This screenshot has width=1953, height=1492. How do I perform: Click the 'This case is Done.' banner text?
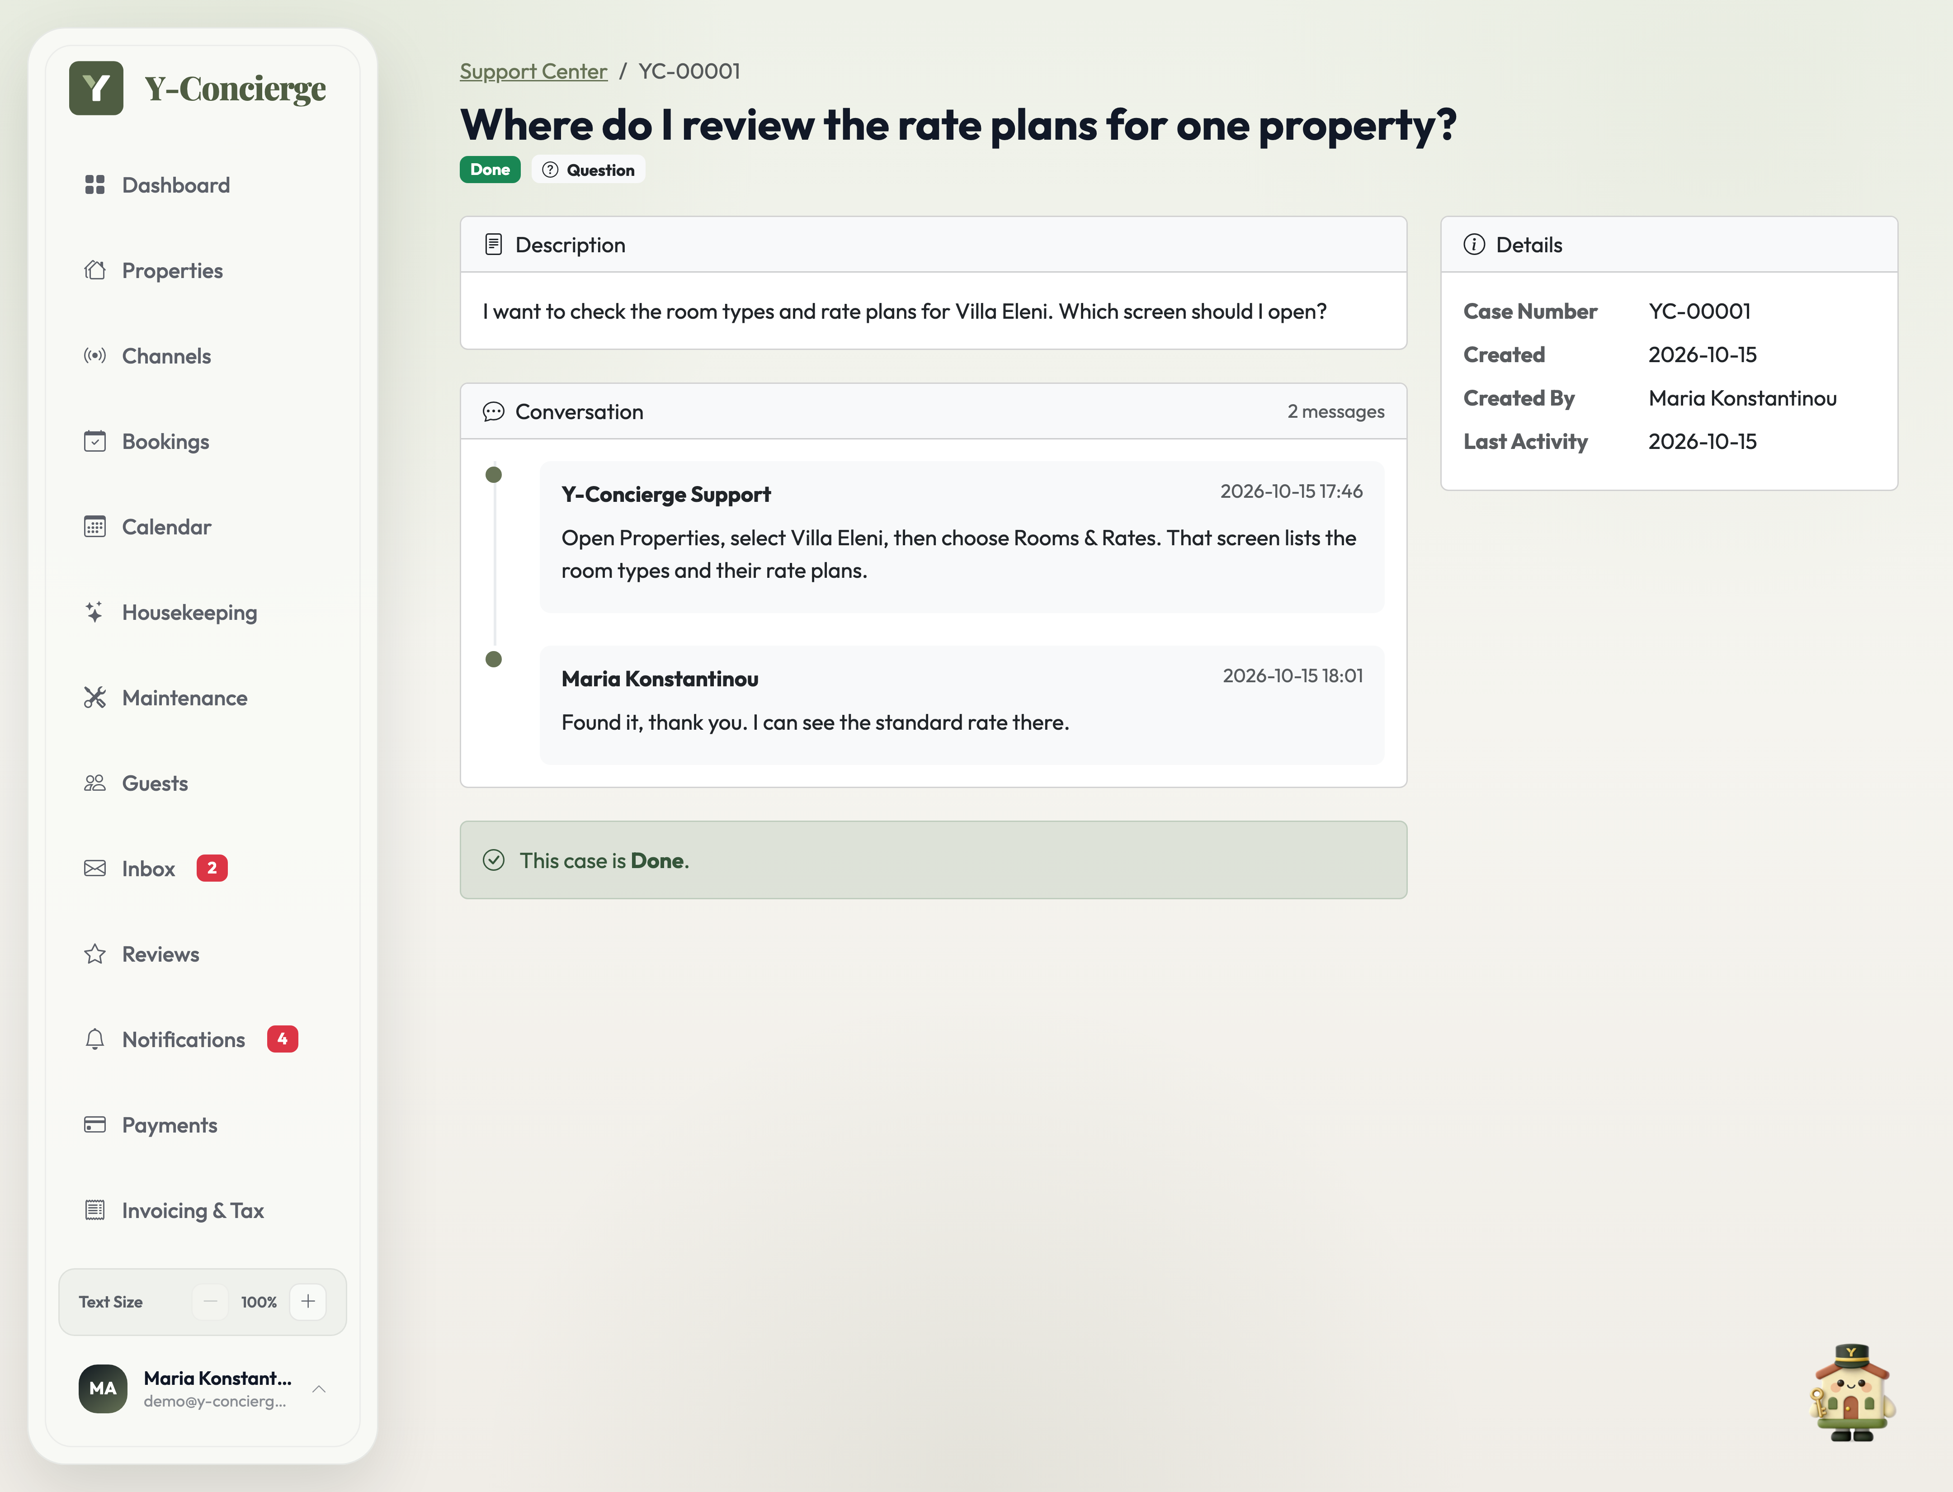click(x=605, y=860)
